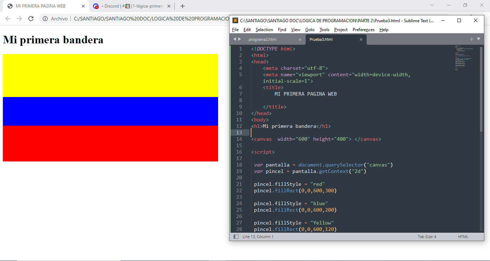Click the Mi primera bandera heading

pos(53,40)
